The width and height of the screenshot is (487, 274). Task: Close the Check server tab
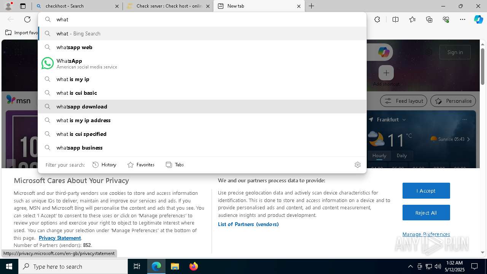pos(208,6)
